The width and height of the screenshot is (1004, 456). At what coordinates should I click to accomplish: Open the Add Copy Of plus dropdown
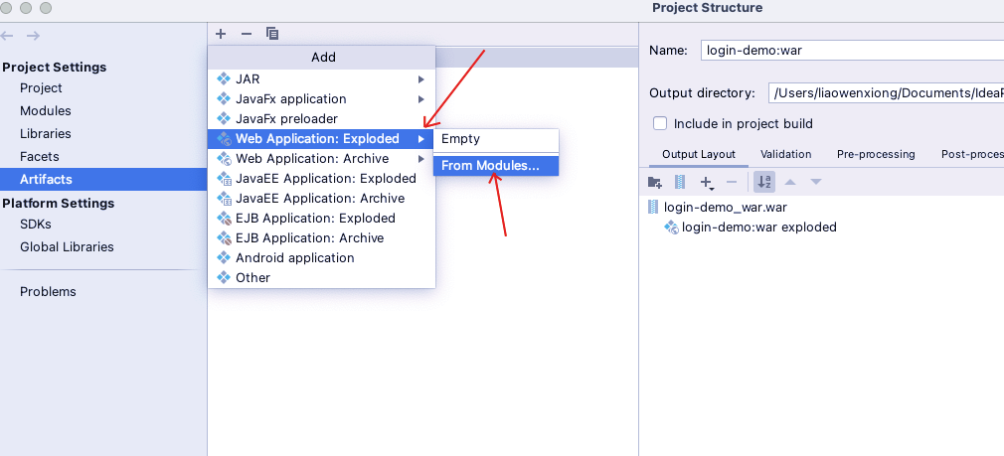coord(707,183)
